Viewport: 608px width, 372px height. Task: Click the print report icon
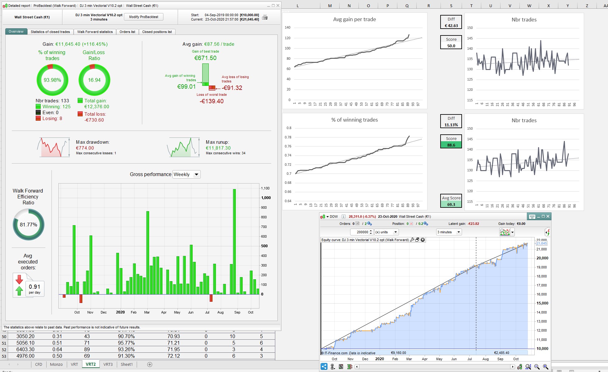click(265, 17)
